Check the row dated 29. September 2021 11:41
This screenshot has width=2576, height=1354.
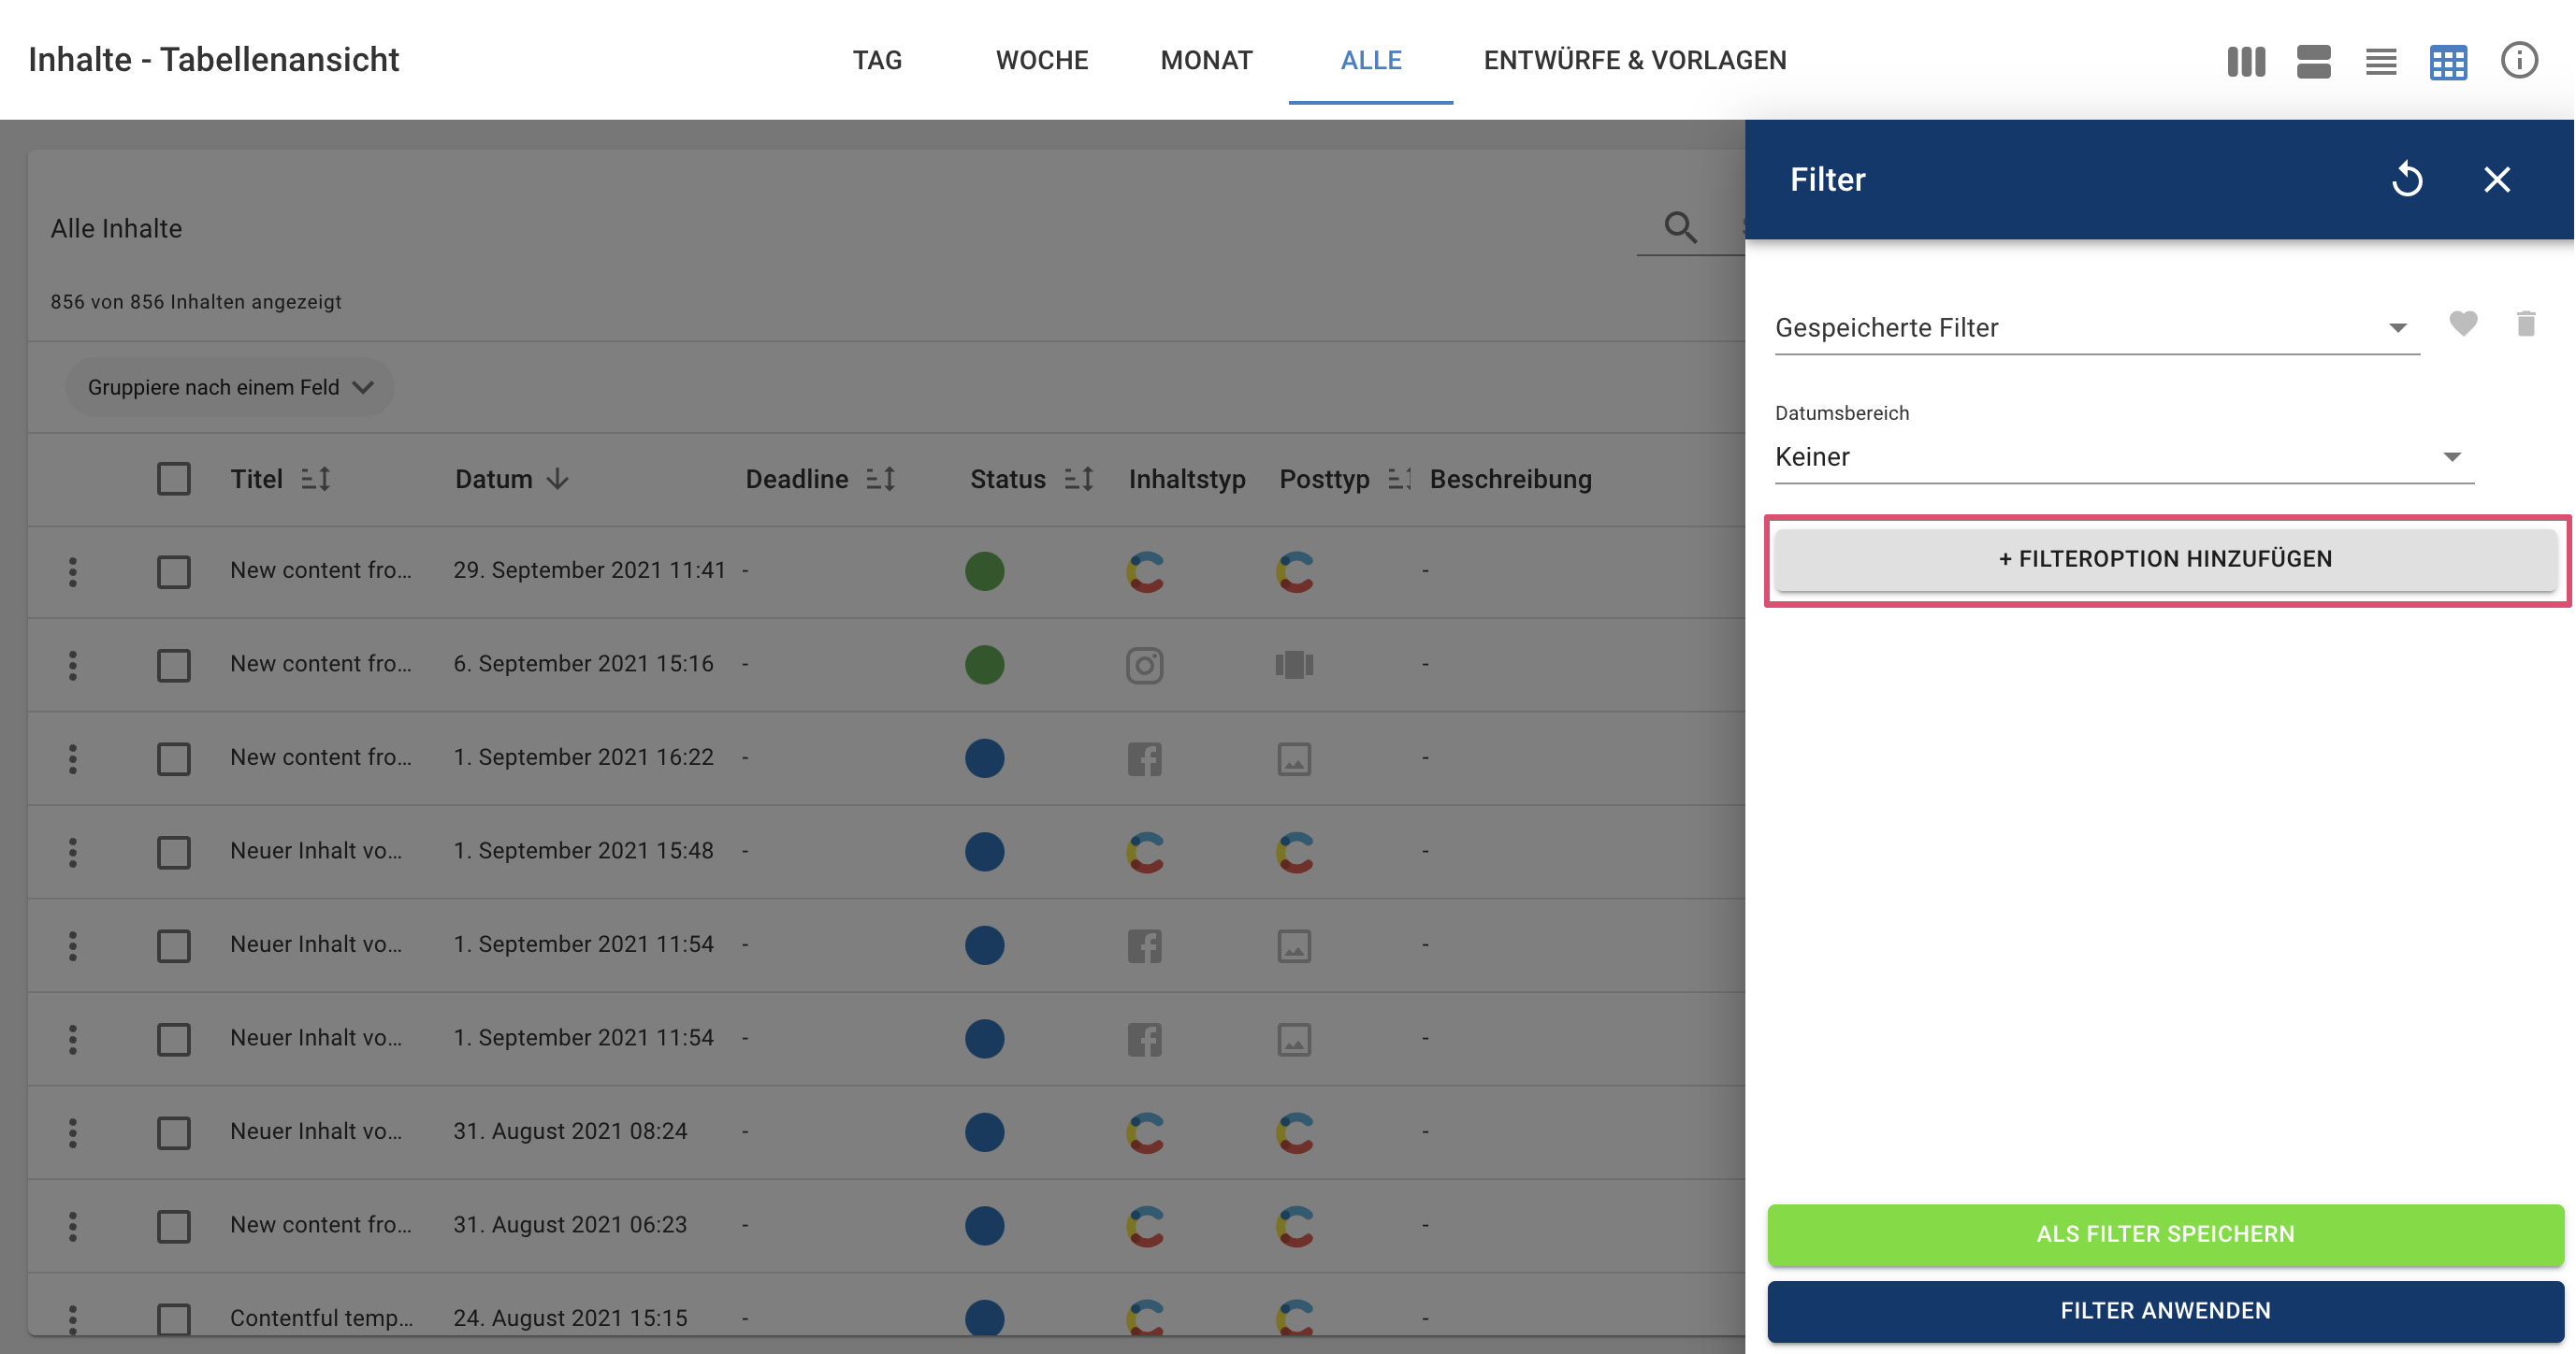pyautogui.click(x=173, y=571)
